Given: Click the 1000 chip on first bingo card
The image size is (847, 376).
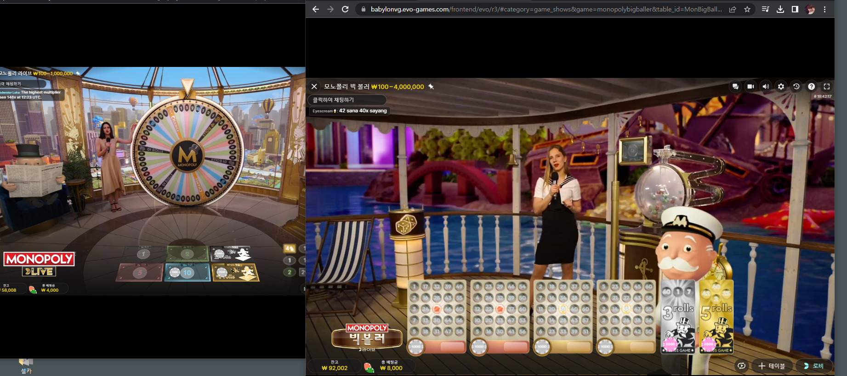Looking at the screenshot, I should tap(416, 346).
